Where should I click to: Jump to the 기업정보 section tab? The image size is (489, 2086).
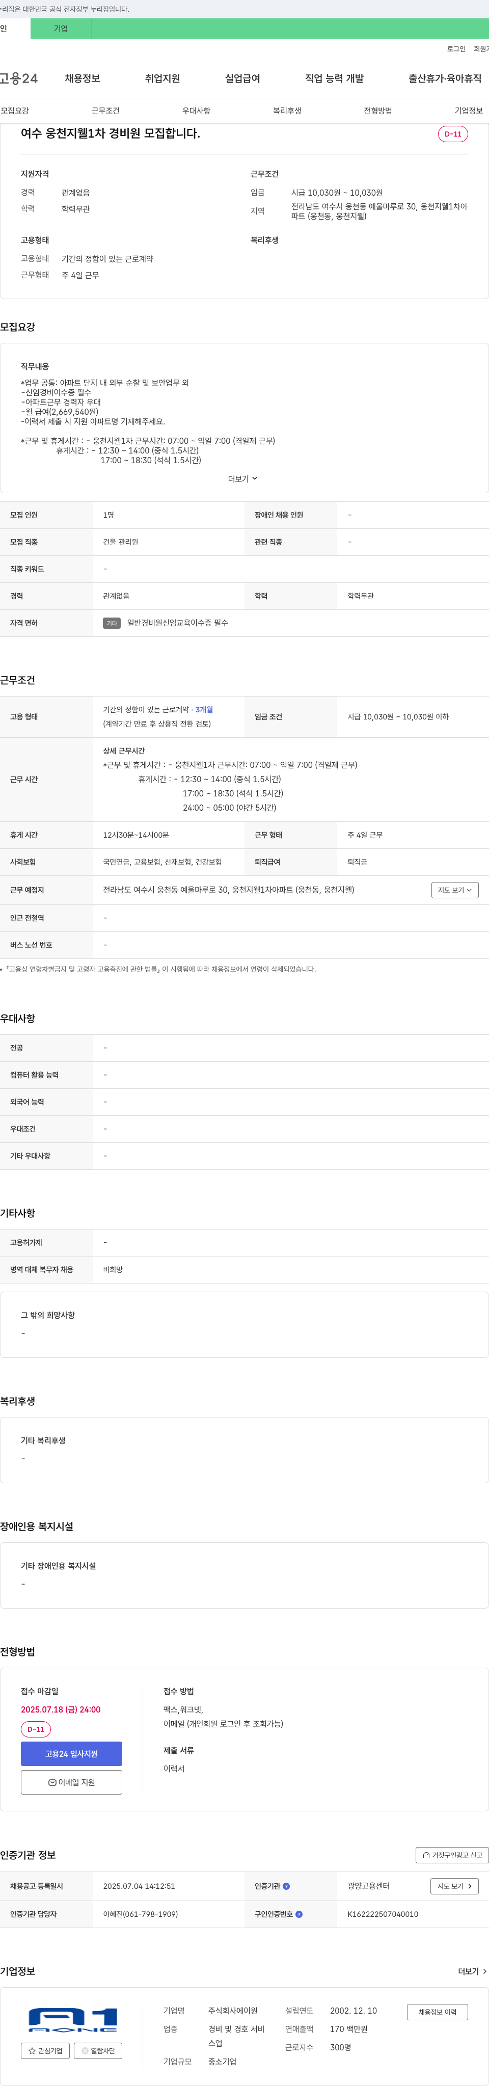[x=468, y=110]
